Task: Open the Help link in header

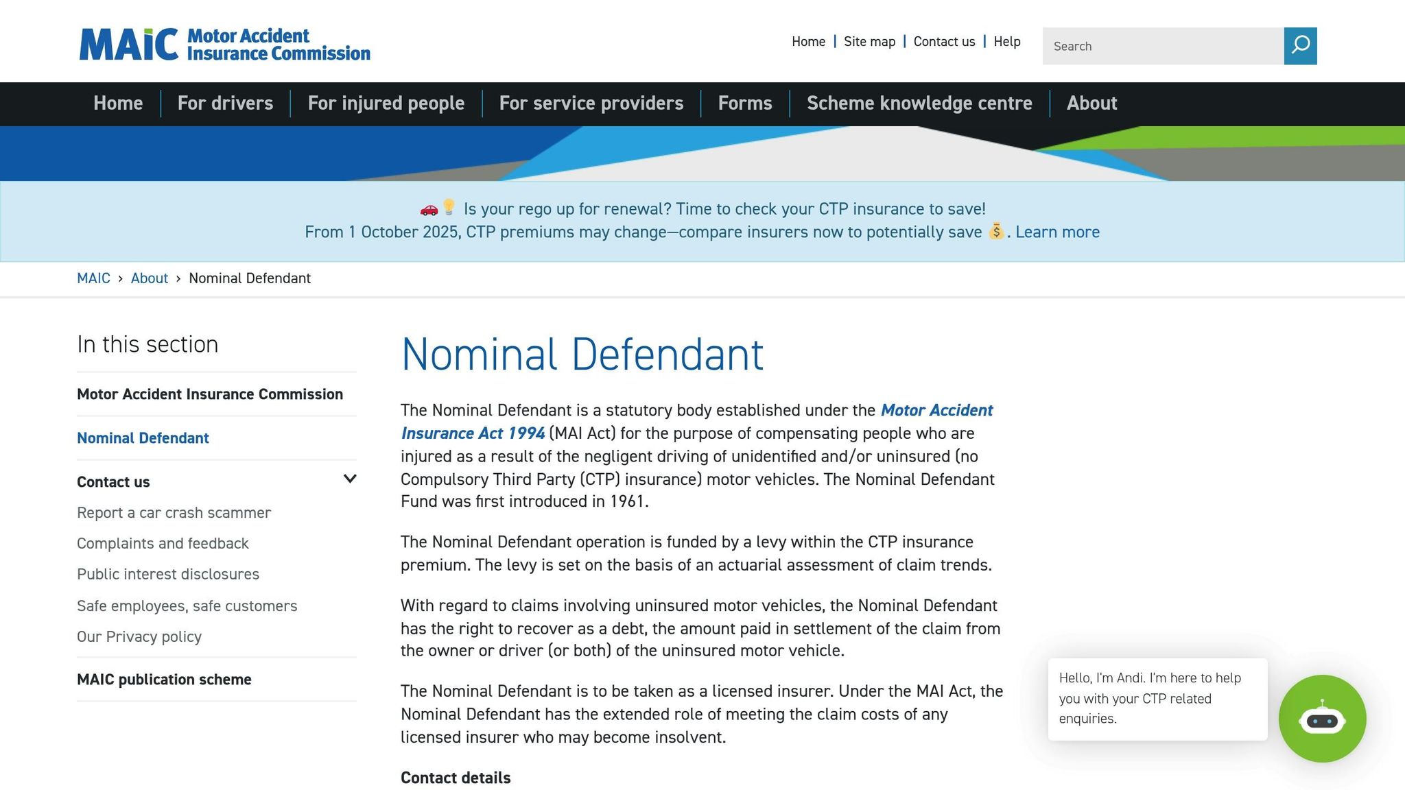Action: pos(1006,42)
